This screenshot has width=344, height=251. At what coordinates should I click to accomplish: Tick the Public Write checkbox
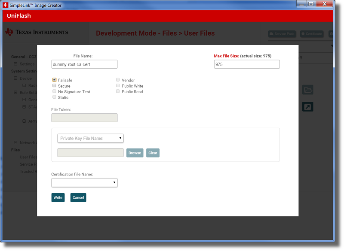point(118,86)
